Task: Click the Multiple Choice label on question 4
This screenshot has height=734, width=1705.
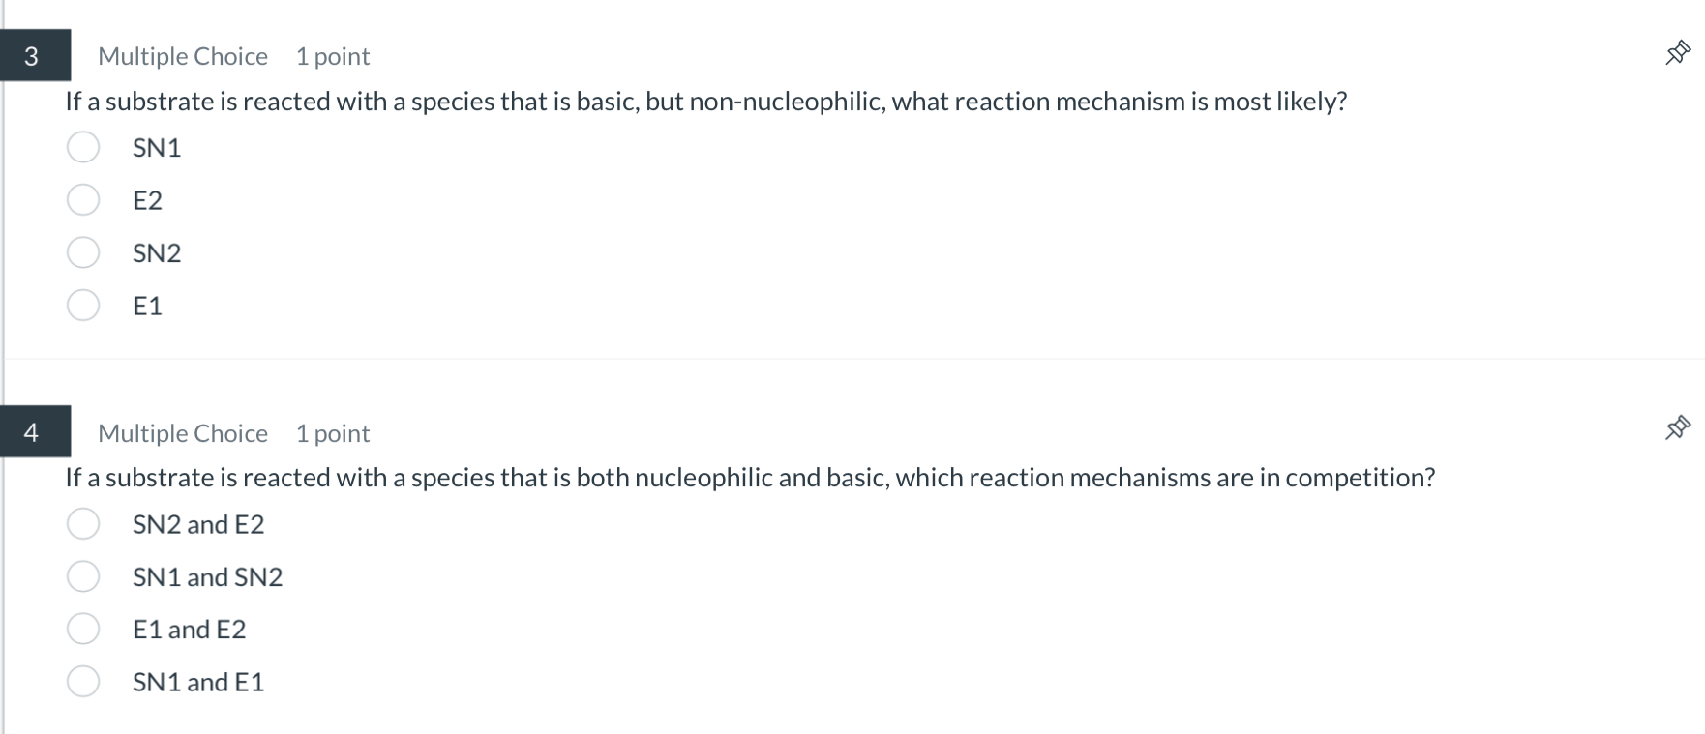Action: coord(182,432)
